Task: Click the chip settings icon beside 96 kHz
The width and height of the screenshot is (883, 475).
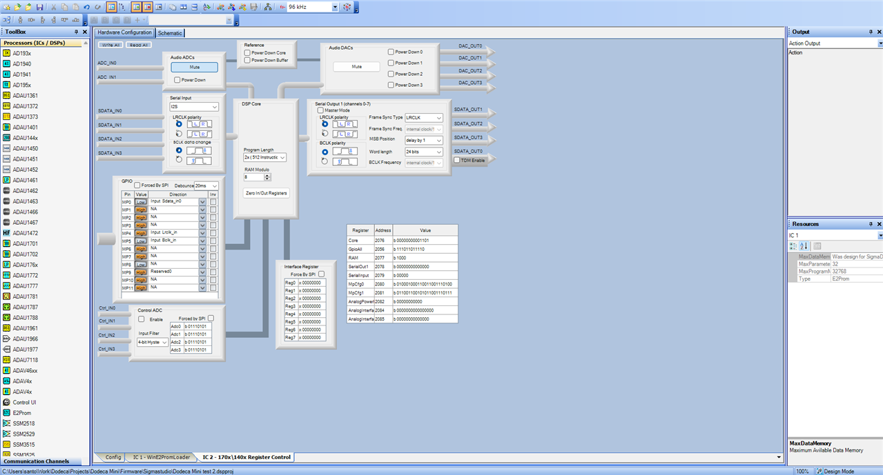Action: coord(347,7)
